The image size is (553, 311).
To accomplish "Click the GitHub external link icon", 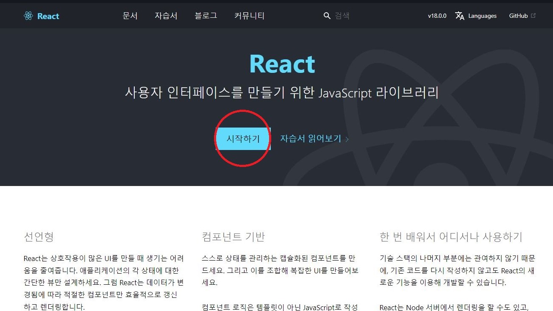I will coord(533,16).
